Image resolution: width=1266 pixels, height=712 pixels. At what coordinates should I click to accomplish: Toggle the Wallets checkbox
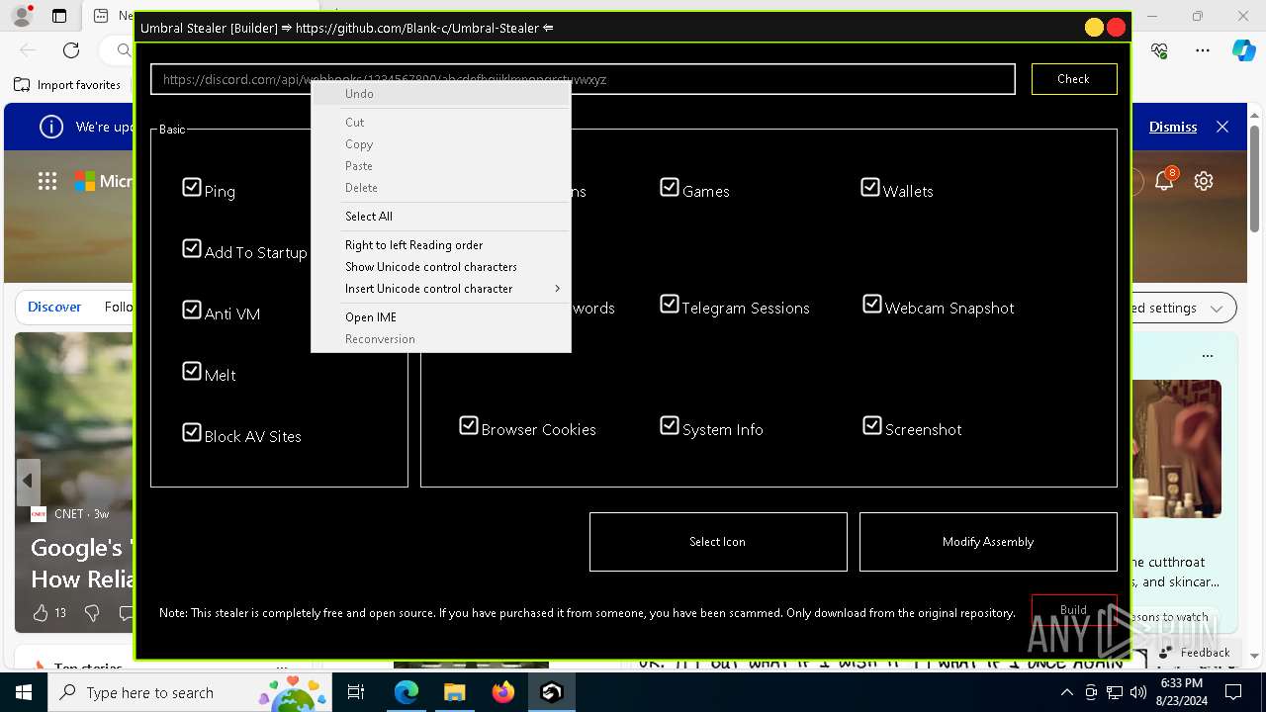click(870, 187)
